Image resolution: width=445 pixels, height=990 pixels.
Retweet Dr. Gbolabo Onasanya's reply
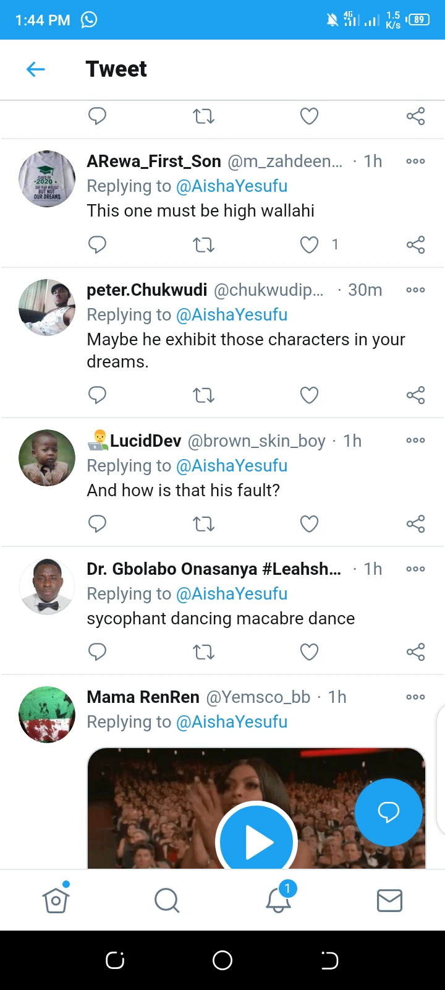pyautogui.click(x=203, y=652)
